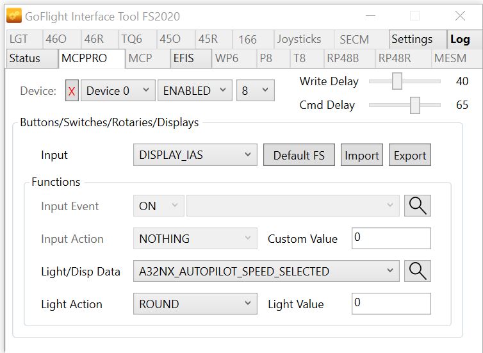The width and height of the screenshot is (483, 353).
Task: Open the ROUND Light Action dropdown
Action: click(x=195, y=304)
